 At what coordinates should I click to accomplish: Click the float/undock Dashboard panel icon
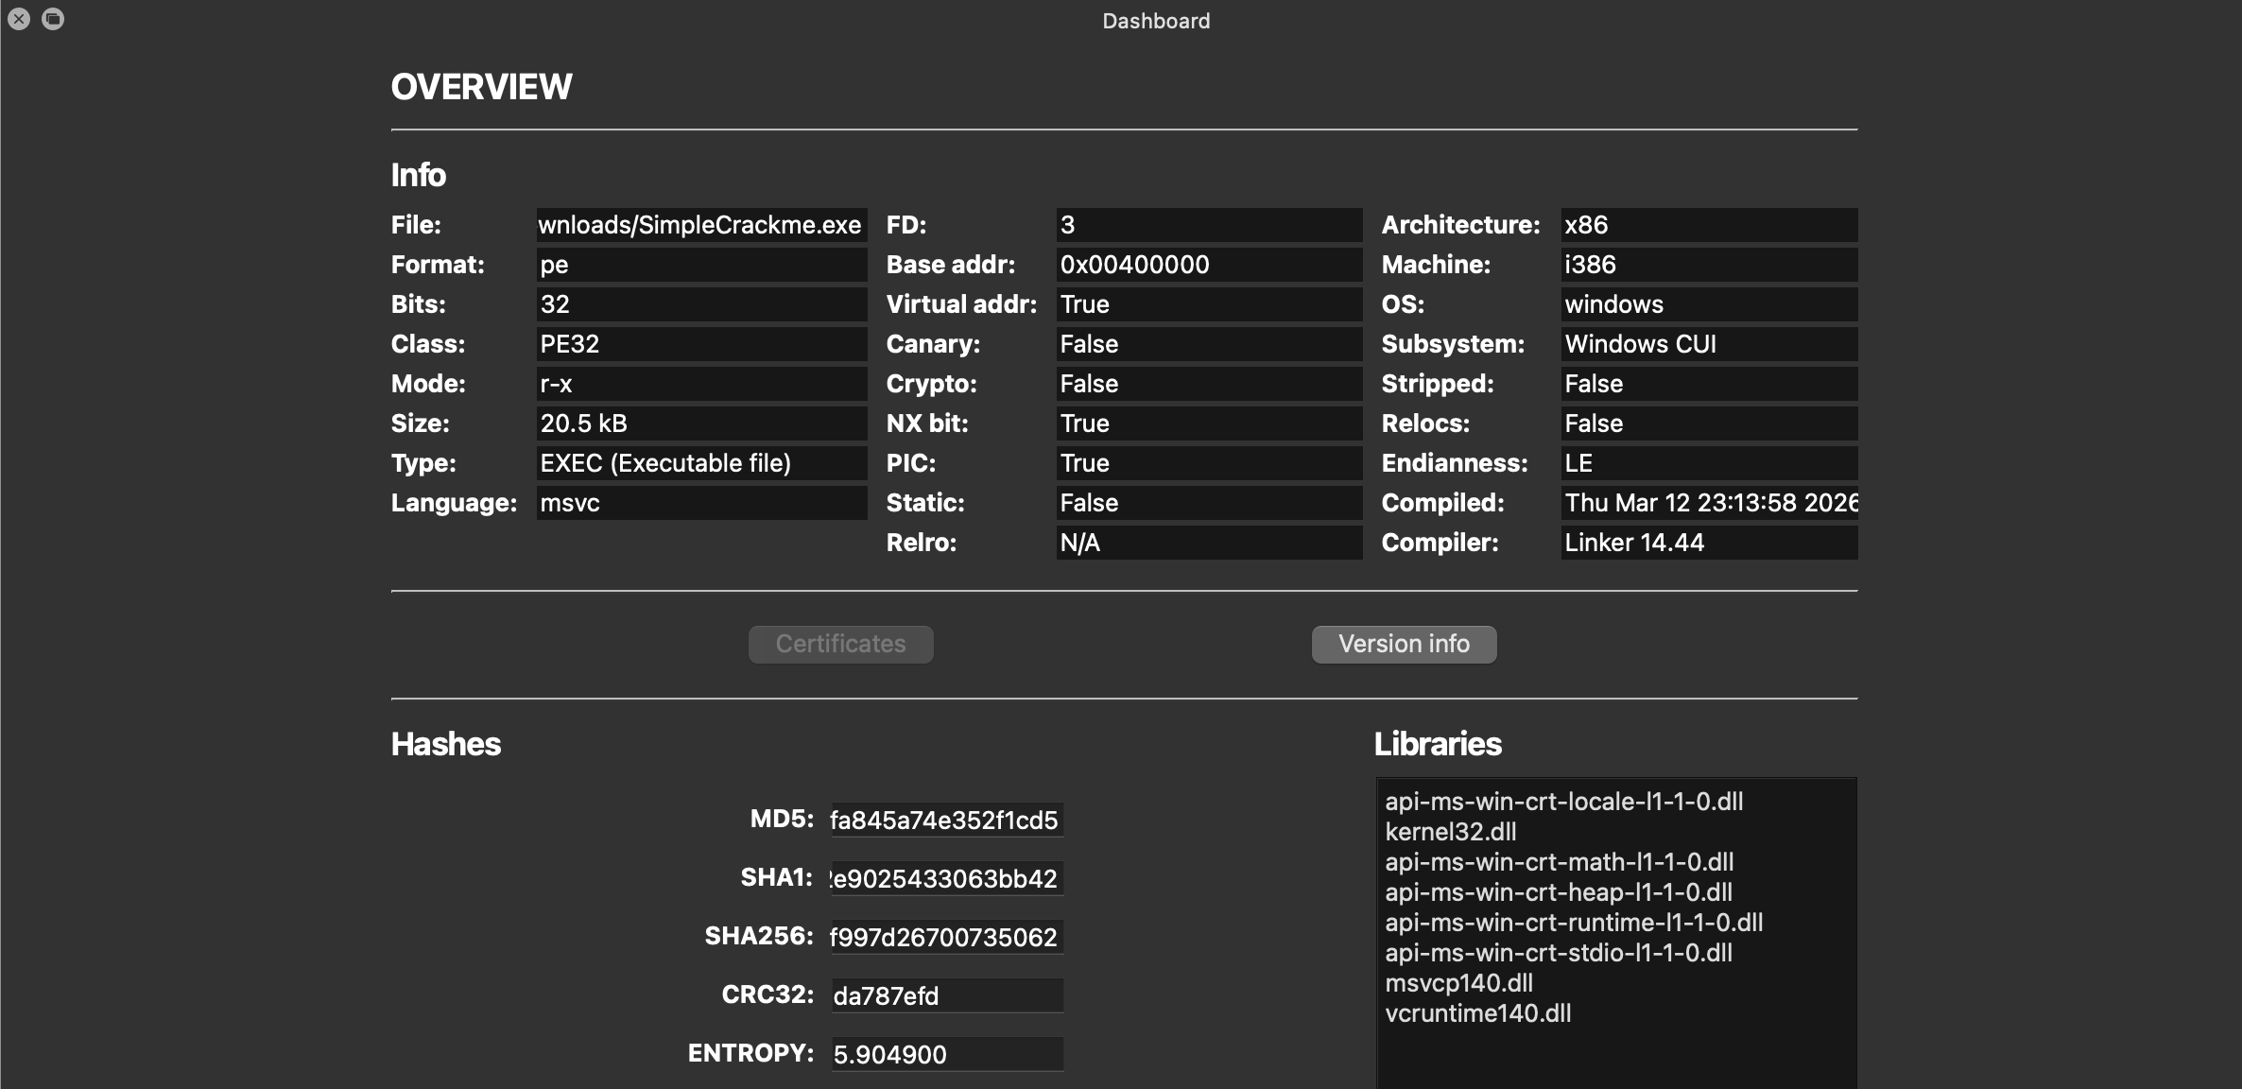pyautogui.click(x=53, y=19)
